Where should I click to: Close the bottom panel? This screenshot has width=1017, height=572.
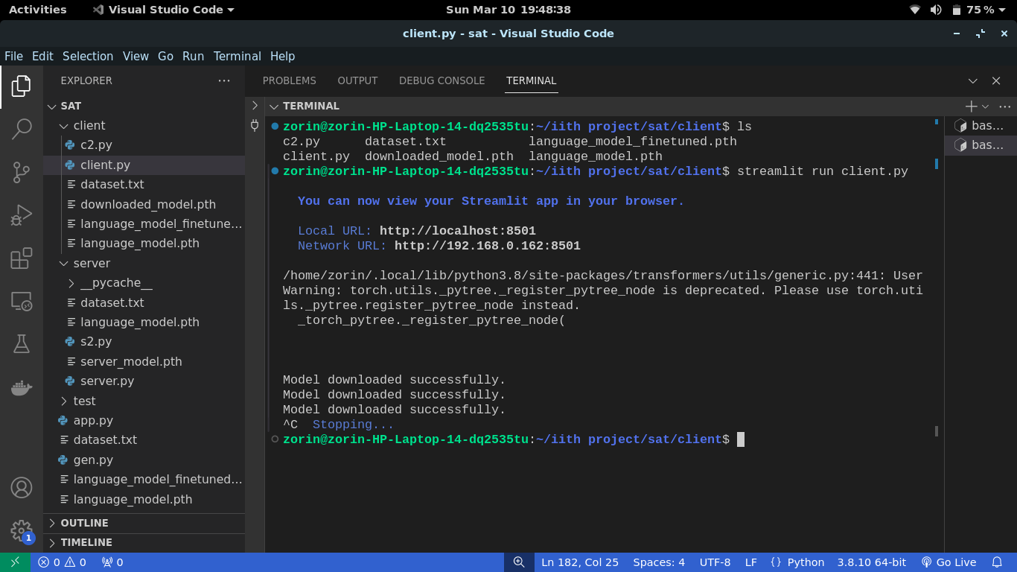[996, 80]
